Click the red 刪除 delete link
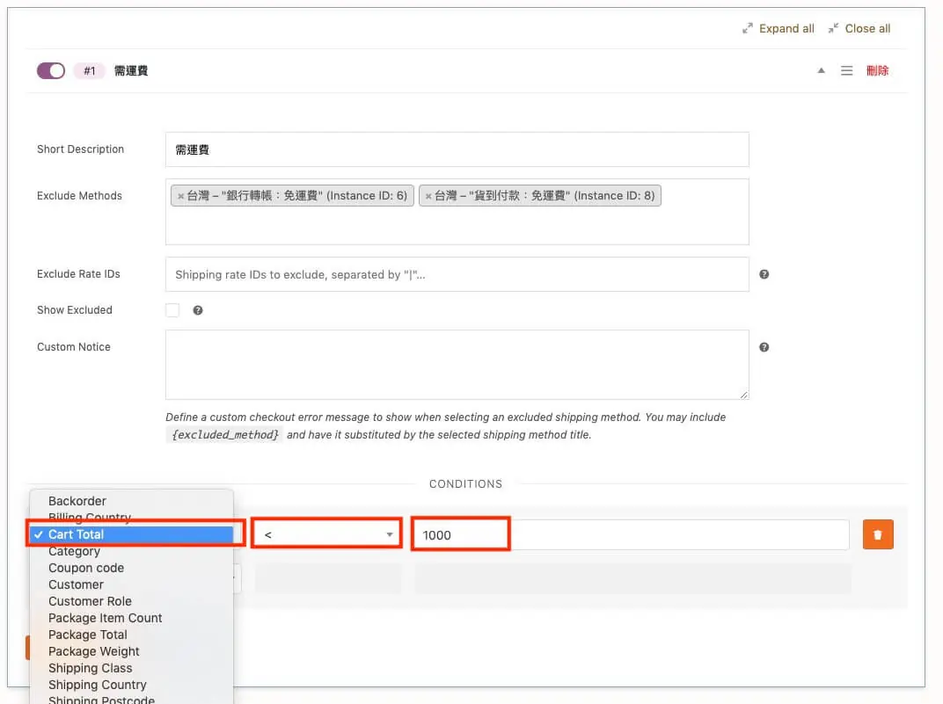Viewport: 943px width, 704px height. [x=877, y=71]
